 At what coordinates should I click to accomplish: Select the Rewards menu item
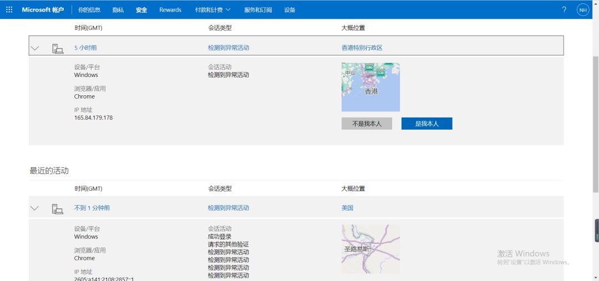pyautogui.click(x=170, y=10)
